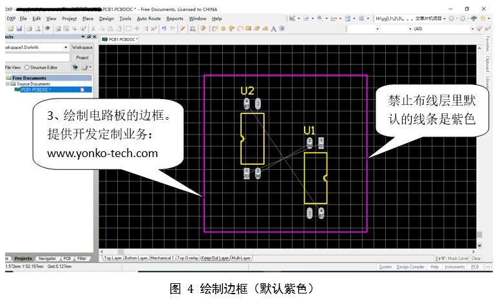Image resolution: width=496 pixels, height=300 pixels.
Task: Open the Projects panel options arrow
Action: click(x=83, y=37)
